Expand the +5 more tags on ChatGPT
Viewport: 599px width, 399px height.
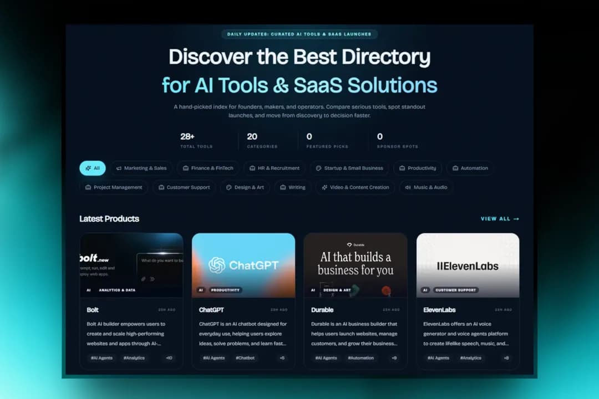point(282,358)
